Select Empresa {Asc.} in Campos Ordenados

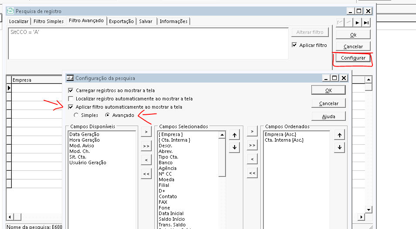click(280, 134)
